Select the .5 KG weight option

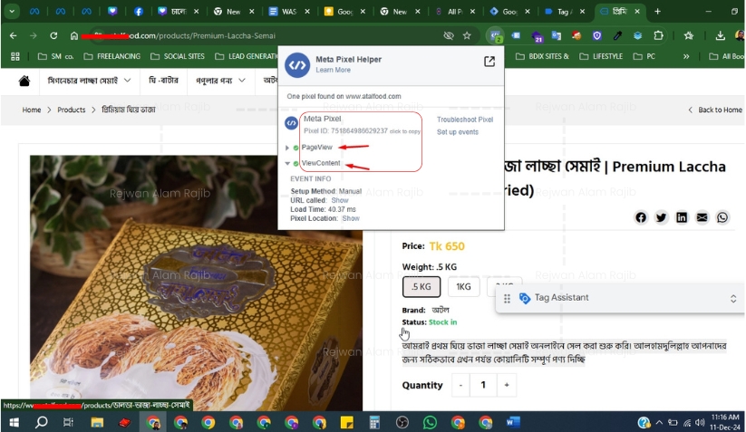421,287
